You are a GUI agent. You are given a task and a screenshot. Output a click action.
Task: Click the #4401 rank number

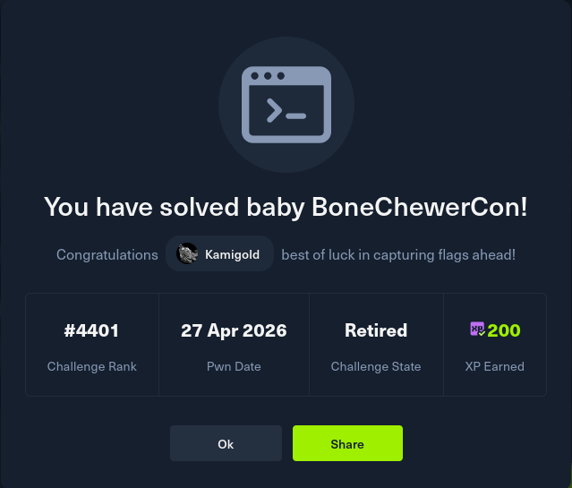click(91, 330)
